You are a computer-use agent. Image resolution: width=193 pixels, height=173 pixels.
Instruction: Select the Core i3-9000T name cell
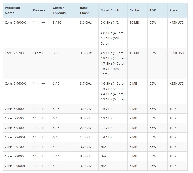click(x=17, y=166)
